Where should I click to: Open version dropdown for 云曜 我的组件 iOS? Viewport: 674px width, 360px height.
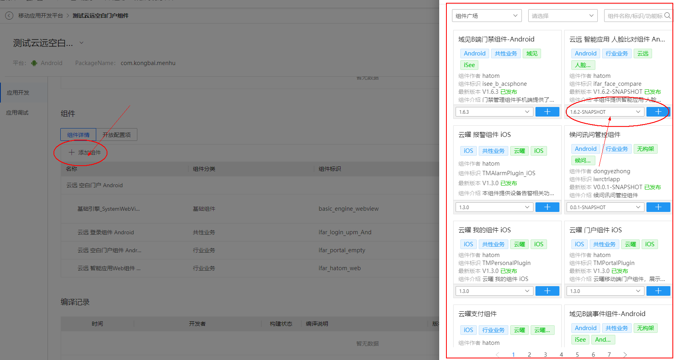click(494, 291)
